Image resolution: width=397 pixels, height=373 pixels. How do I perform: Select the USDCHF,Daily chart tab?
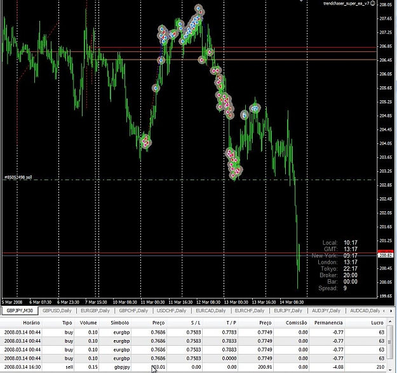172,311
